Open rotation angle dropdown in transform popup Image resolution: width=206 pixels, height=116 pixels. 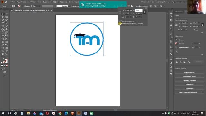130,17
